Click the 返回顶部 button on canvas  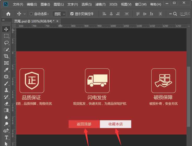(x=84, y=124)
